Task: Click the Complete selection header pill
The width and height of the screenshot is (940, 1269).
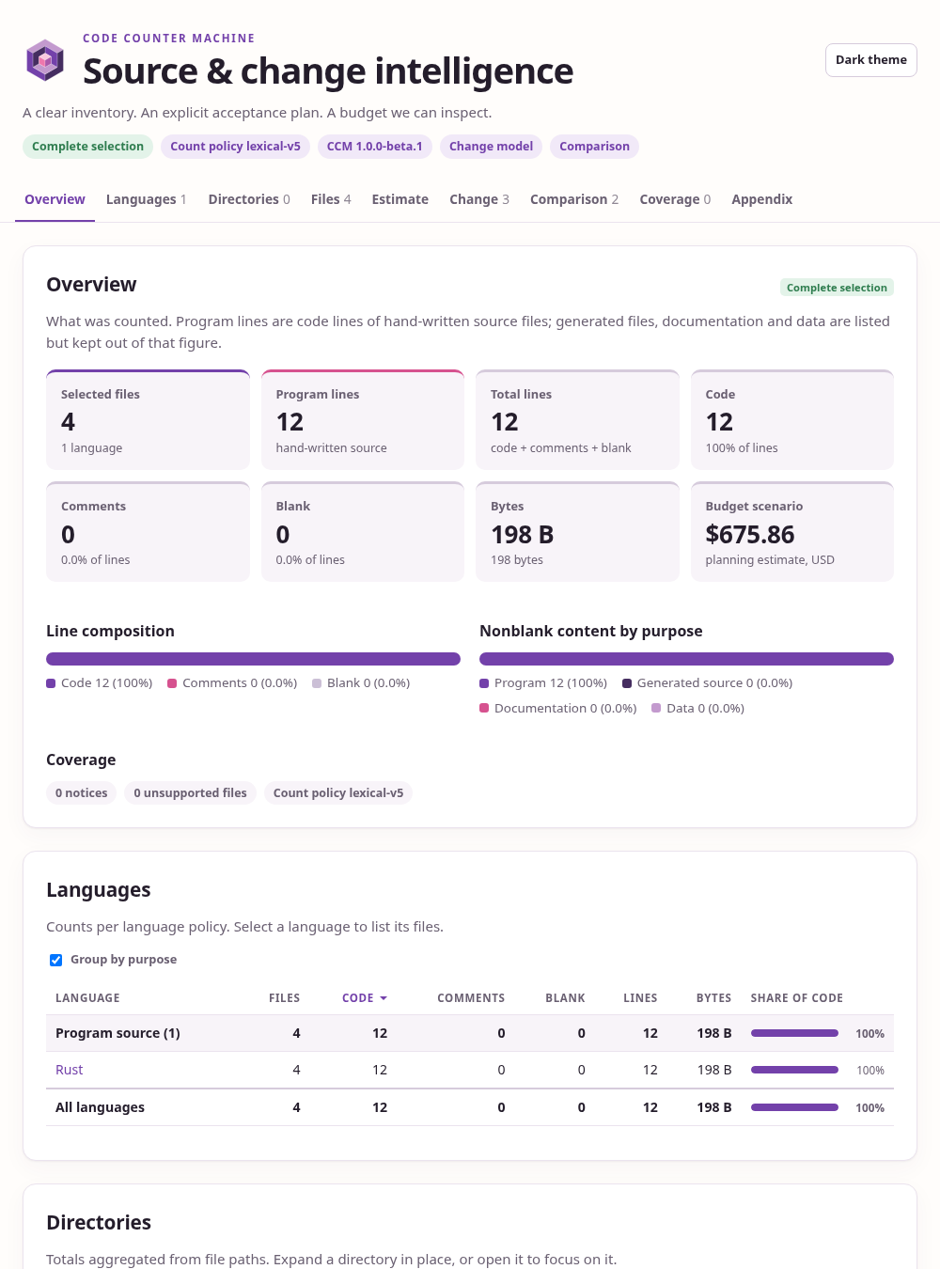Action: (87, 147)
